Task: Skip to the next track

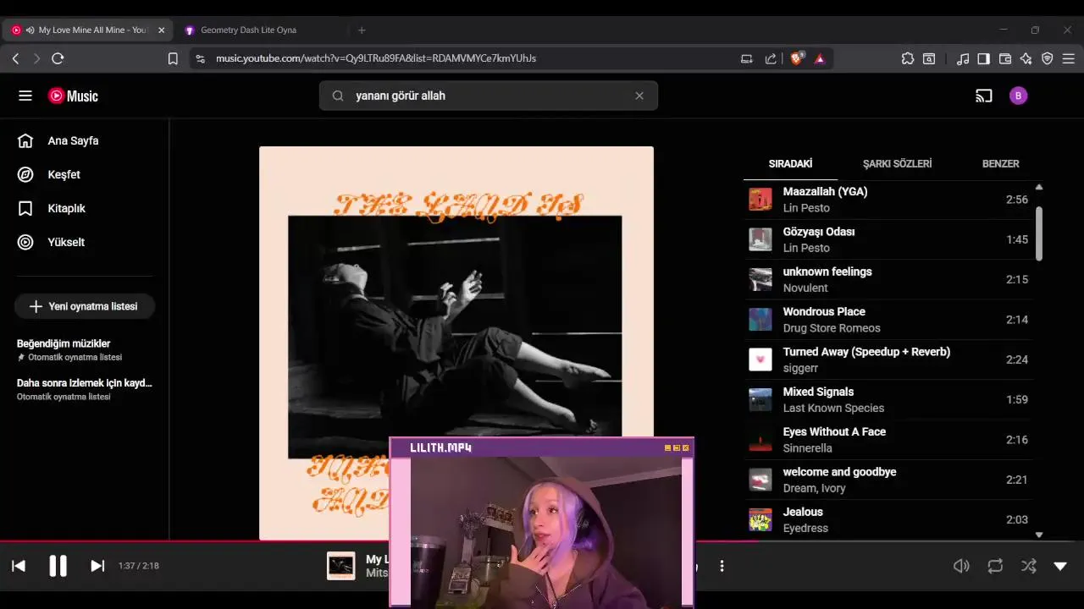Action: click(97, 566)
